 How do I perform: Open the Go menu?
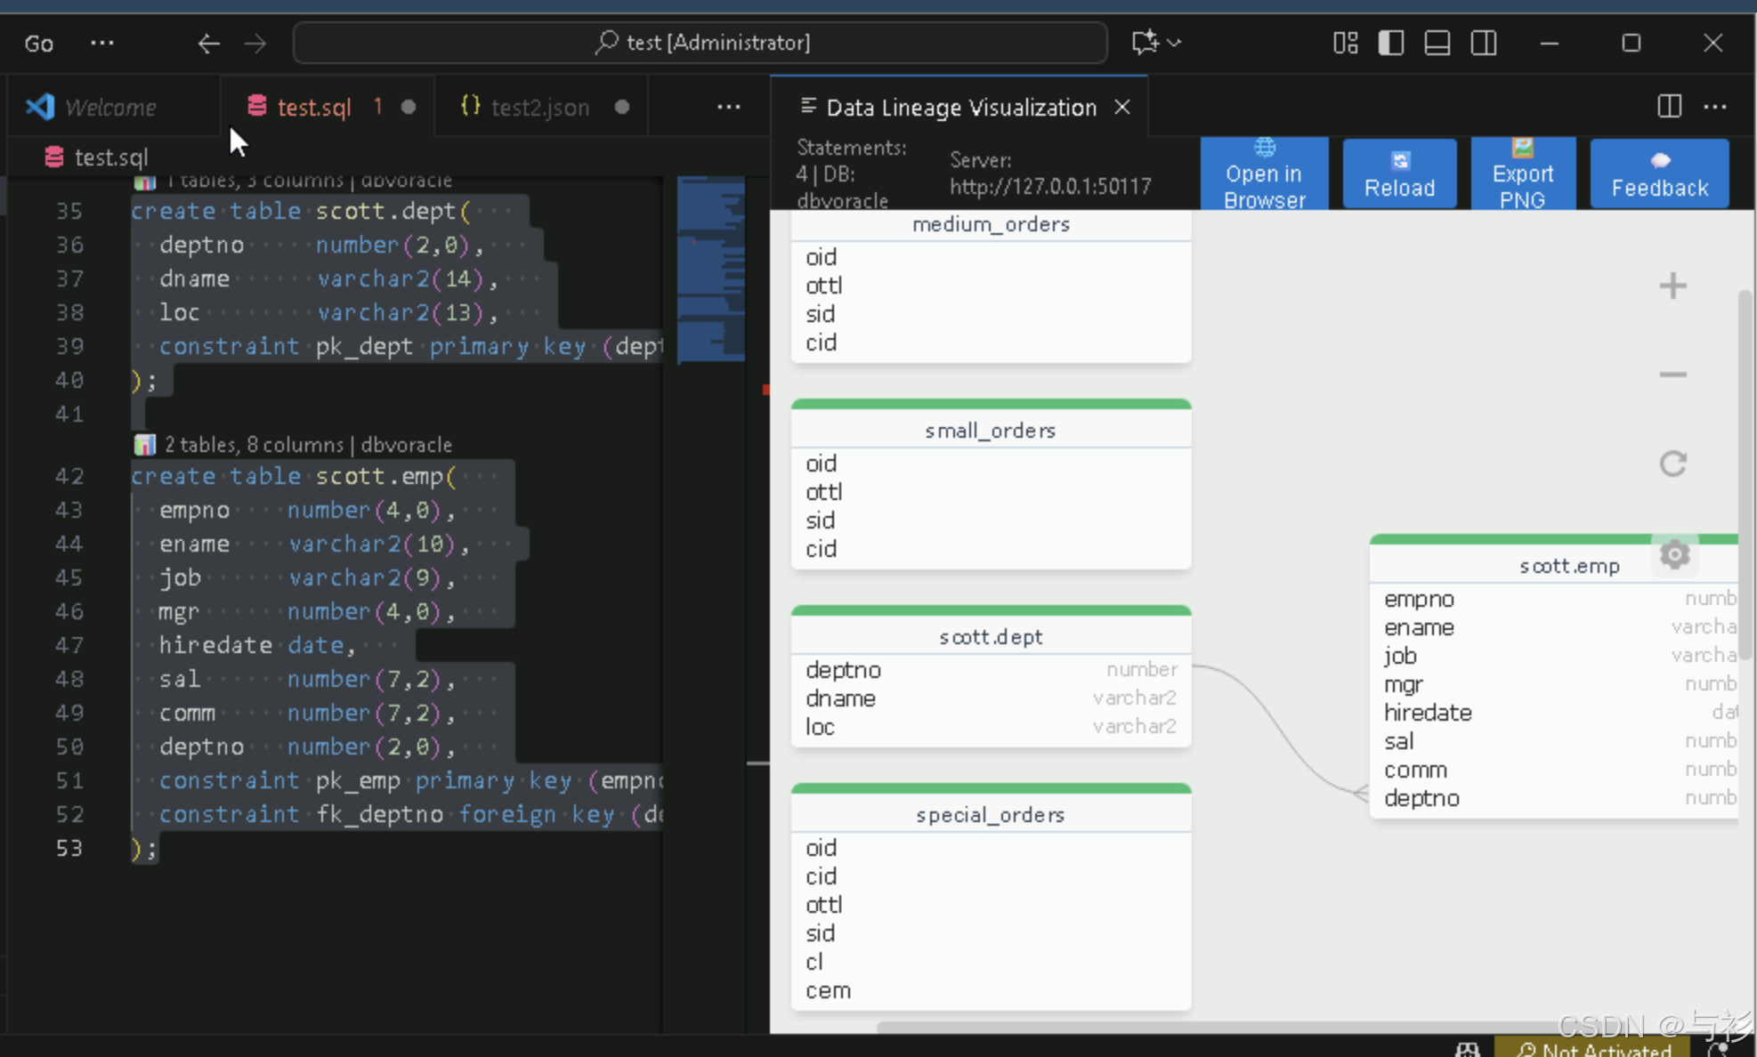tap(38, 43)
